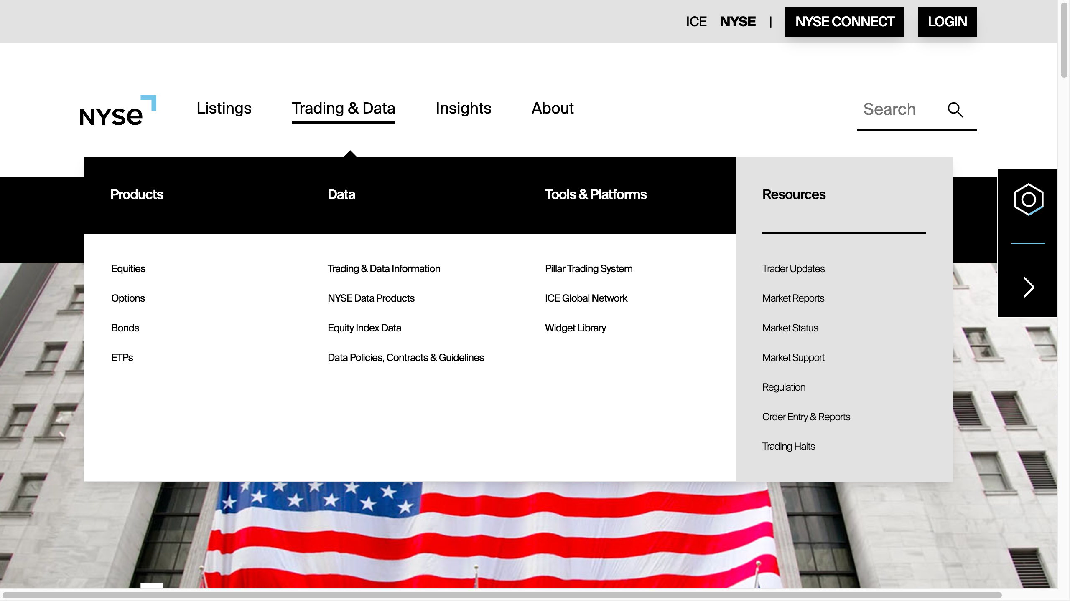Expand the Insights menu
The width and height of the screenshot is (1070, 601).
pos(463,109)
